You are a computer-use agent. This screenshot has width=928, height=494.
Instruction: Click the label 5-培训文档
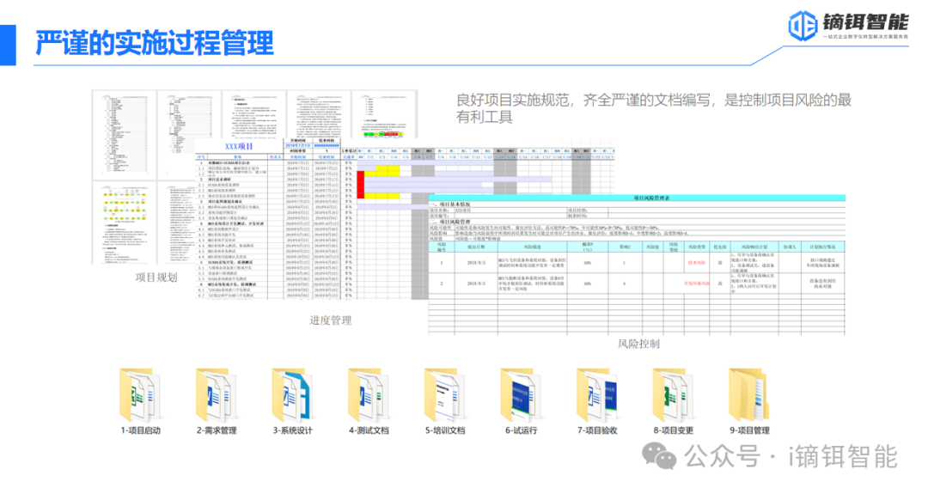coord(445,430)
